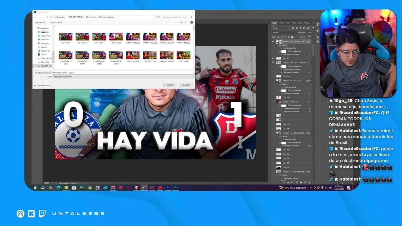Click the taskbar search magnifier icon
Image resolution: width=402 pixels, height=226 pixels.
pyautogui.click(x=43, y=188)
